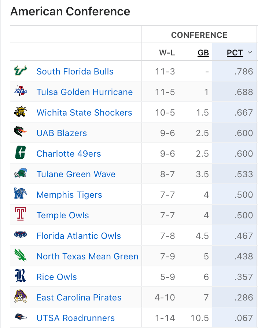The width and height of the screenshot is (258, 328).
Task: Click the Rice Owls R logo
Action: point(20,277)
